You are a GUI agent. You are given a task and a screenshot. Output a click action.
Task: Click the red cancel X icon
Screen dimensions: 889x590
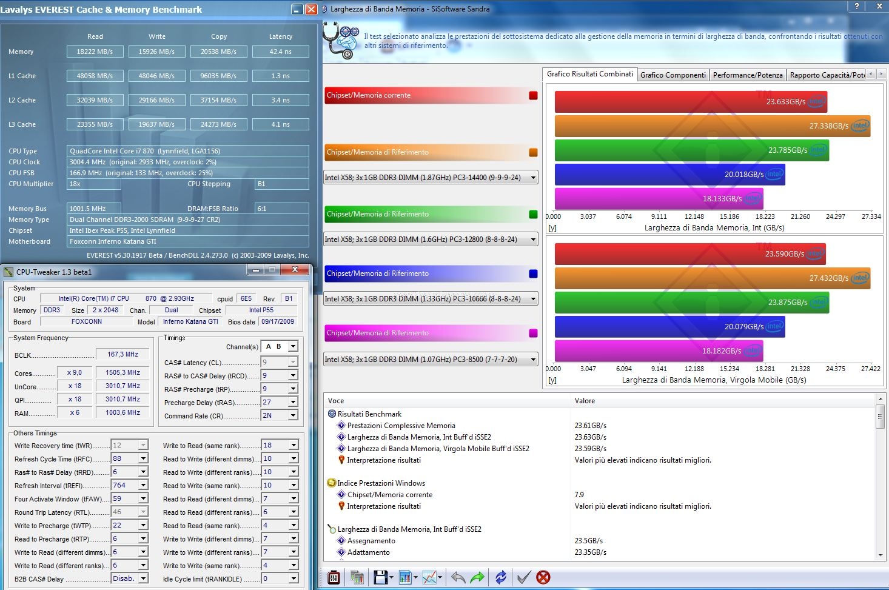tap(543, 577)
